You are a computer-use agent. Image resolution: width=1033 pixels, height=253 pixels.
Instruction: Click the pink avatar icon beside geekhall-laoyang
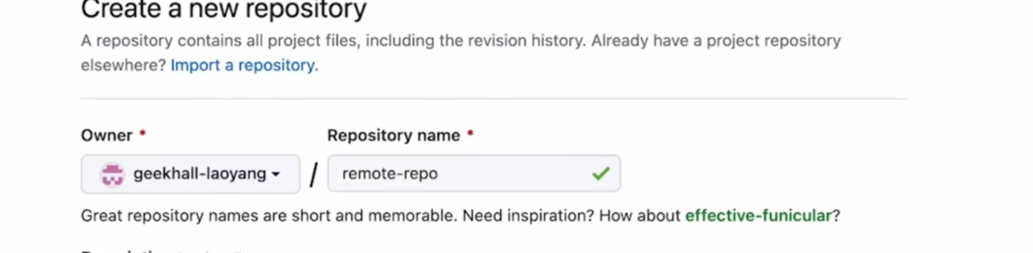tap(112, 174)
